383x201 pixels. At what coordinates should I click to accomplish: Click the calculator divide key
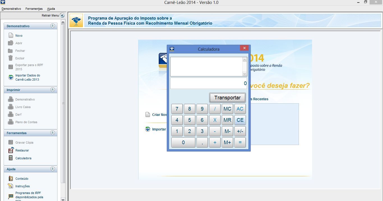215,109
